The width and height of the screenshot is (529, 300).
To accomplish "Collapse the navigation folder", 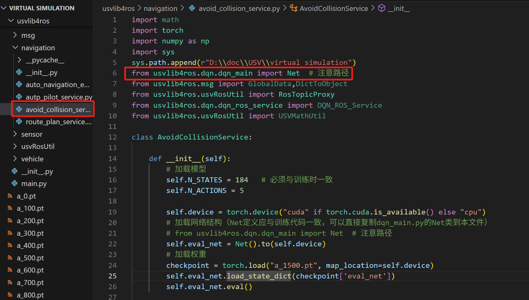I will 15,47.
